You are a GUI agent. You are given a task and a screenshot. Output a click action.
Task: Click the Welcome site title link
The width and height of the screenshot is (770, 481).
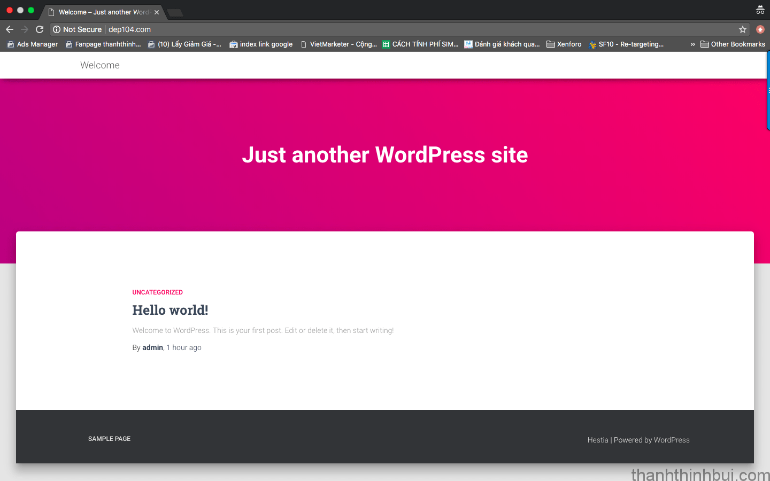(100, 65)
